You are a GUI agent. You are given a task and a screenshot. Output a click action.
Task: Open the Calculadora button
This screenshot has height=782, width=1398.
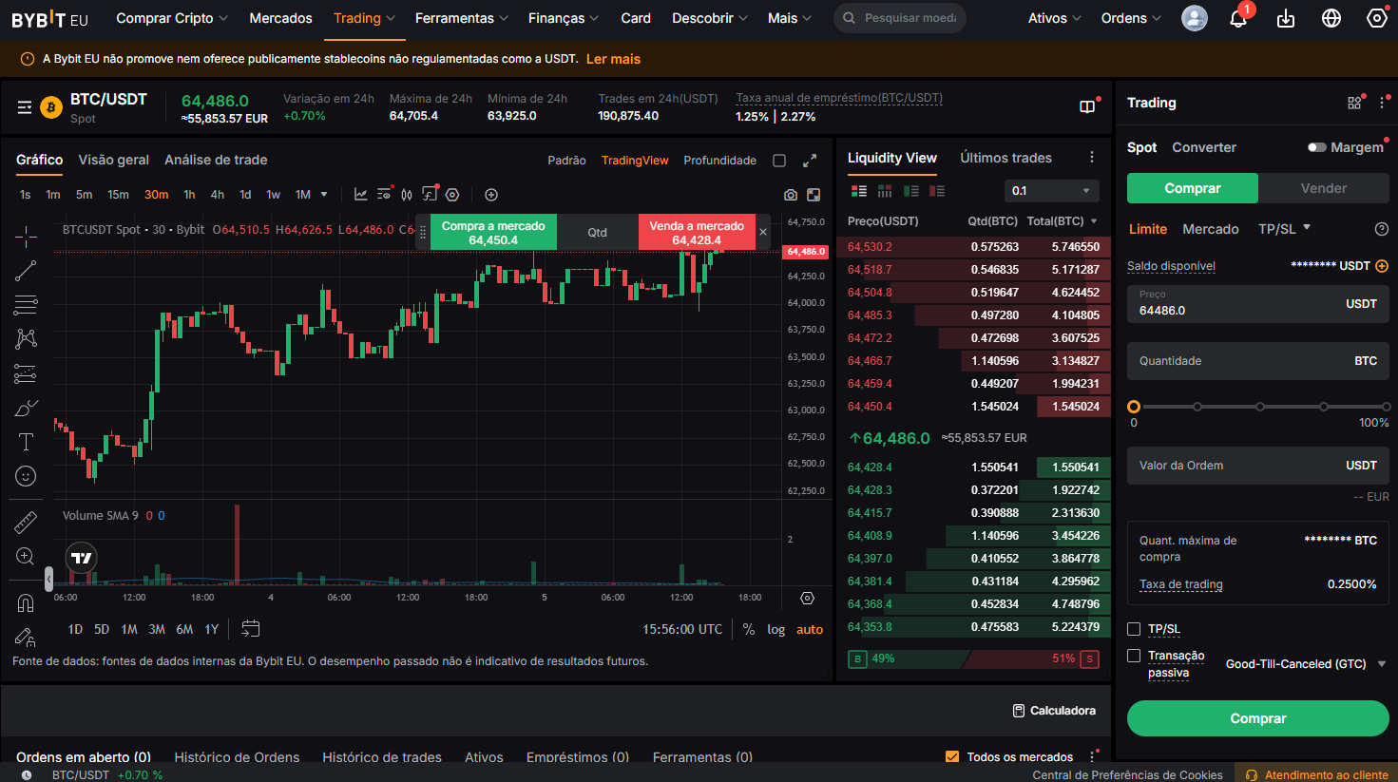coord(1055,711)
